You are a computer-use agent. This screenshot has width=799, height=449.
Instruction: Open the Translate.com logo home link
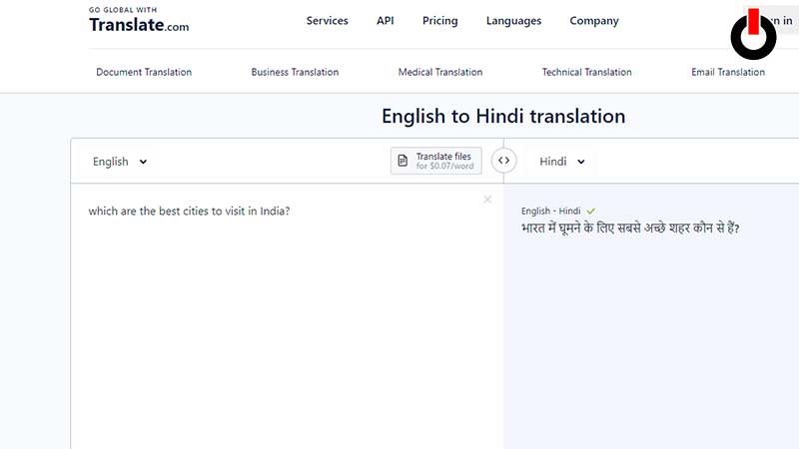[139, 20]
